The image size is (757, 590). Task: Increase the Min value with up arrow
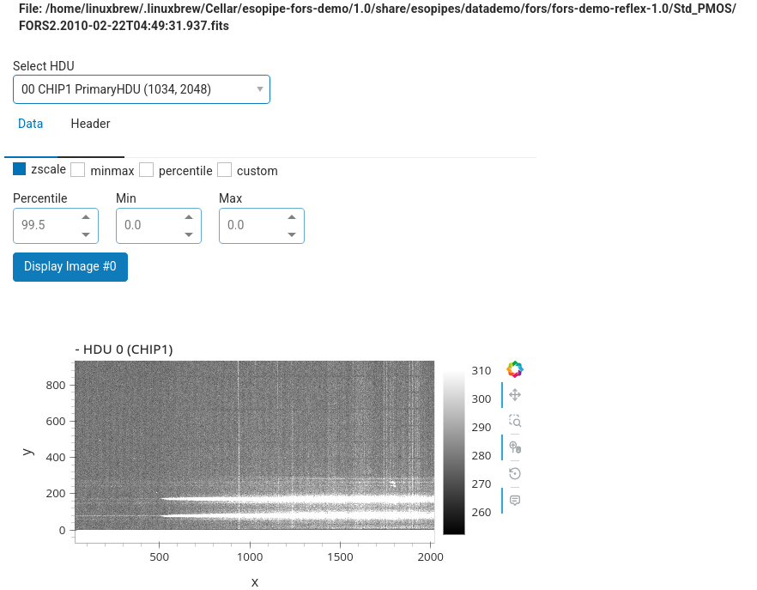[x=189, y=217]
